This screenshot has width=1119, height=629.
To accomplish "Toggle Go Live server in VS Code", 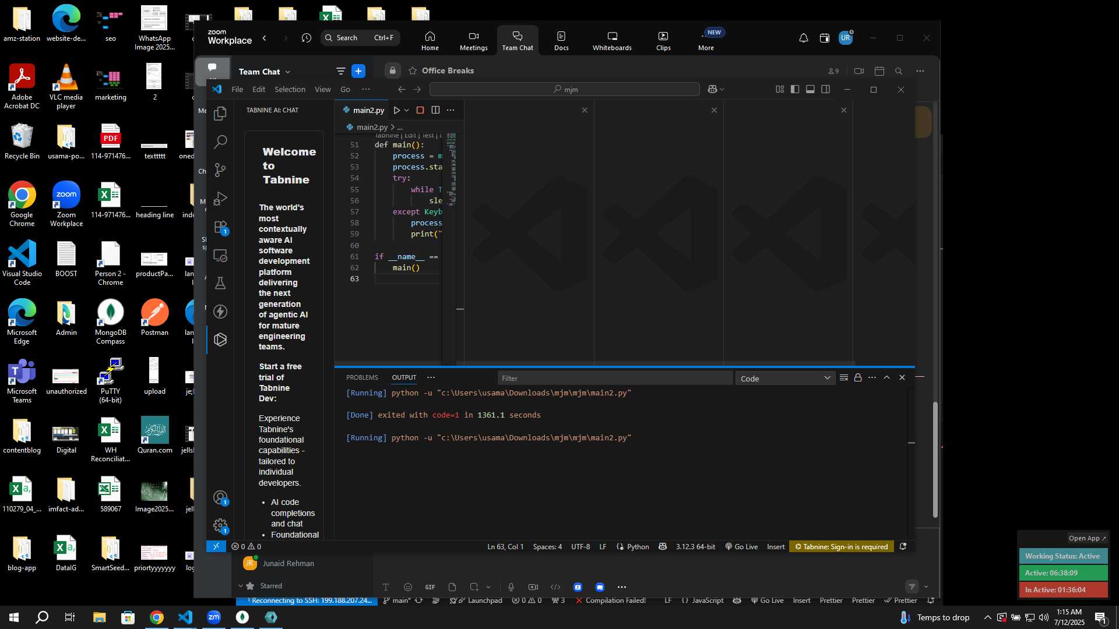I will [x=741, y=546].
